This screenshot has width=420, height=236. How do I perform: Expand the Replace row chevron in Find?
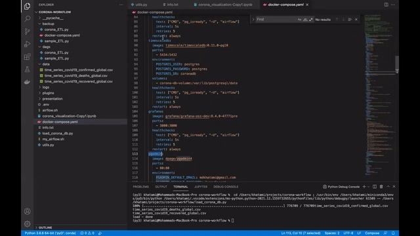pos(253,20)
